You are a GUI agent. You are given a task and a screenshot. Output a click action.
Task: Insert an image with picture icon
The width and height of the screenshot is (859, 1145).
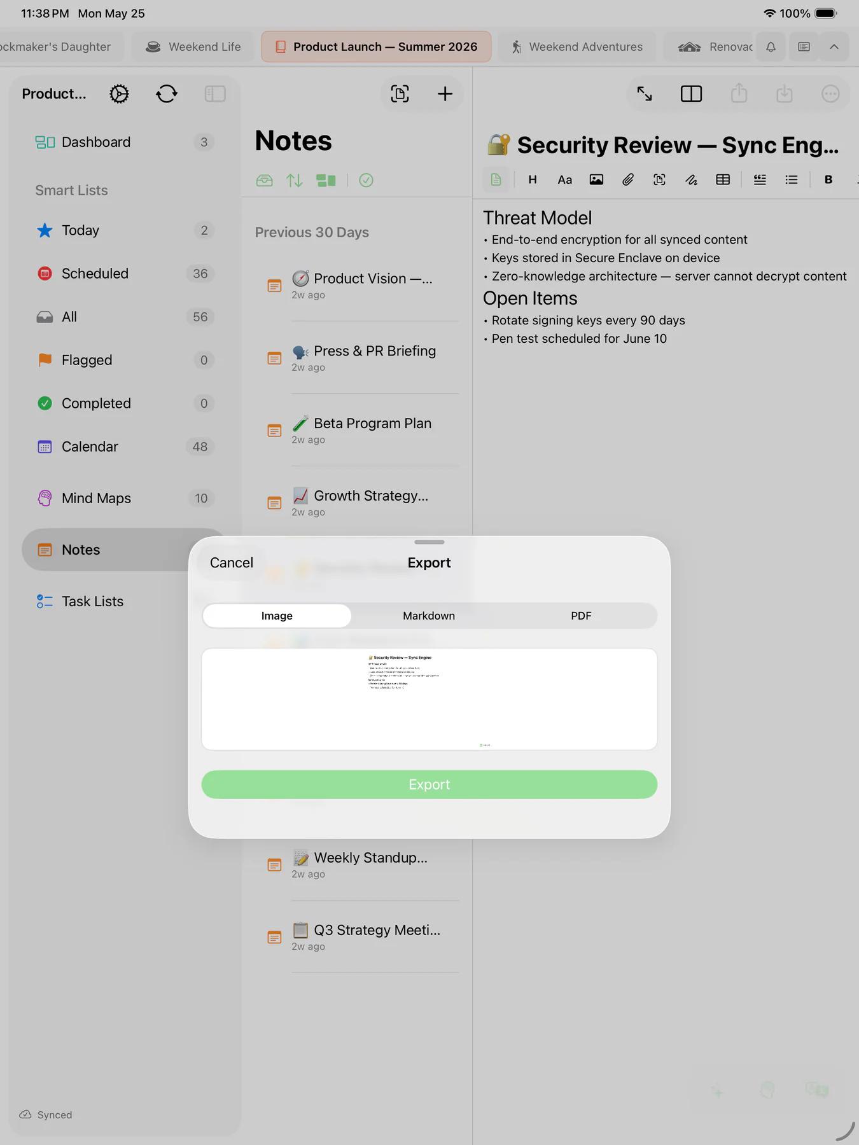click(x=596, y=180)
